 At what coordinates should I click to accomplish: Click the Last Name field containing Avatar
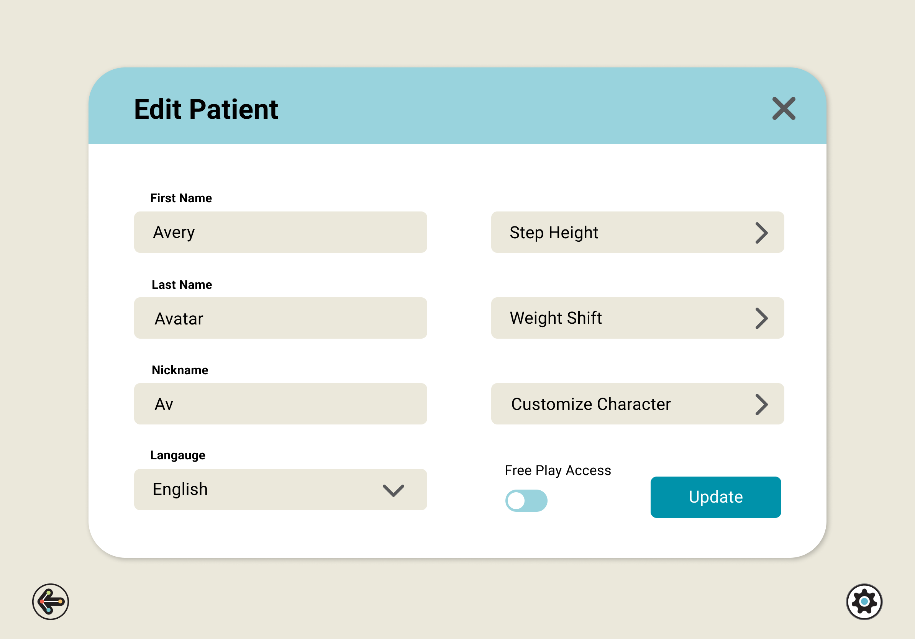click(x=280, y=318)
